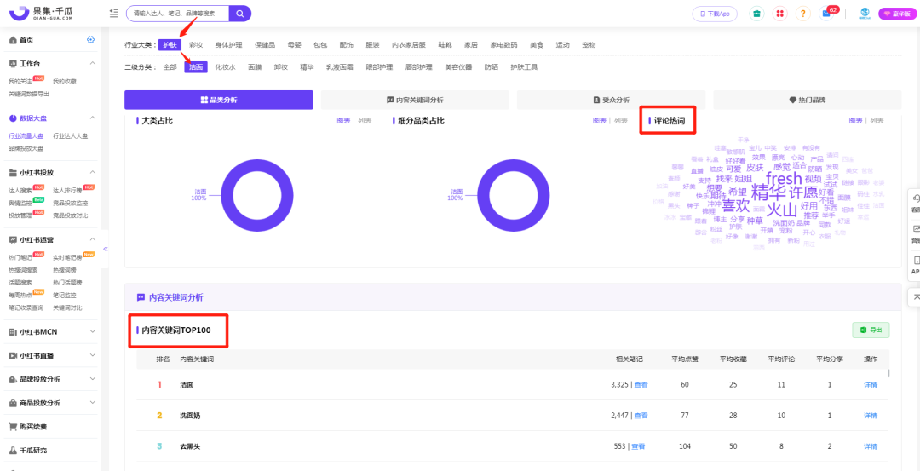Select 全部 in 二级分类 filter

[170, 67]
